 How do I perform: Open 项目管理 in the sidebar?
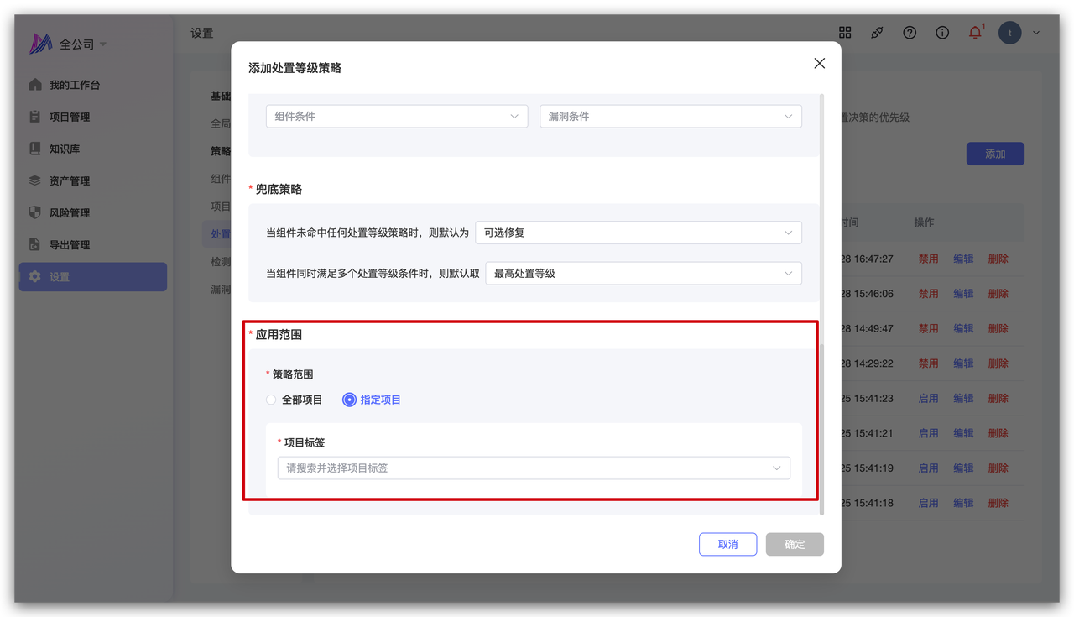point(69,118)
